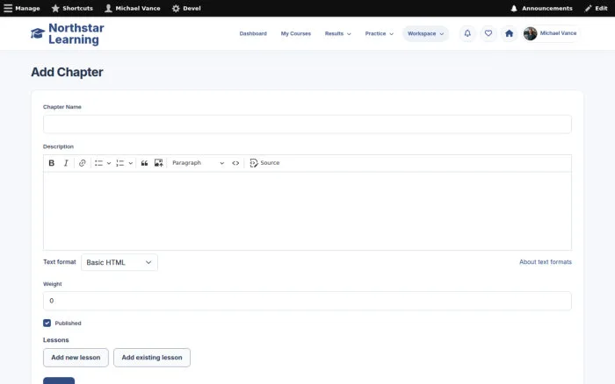Insert a code block

[x=235, y=163]
